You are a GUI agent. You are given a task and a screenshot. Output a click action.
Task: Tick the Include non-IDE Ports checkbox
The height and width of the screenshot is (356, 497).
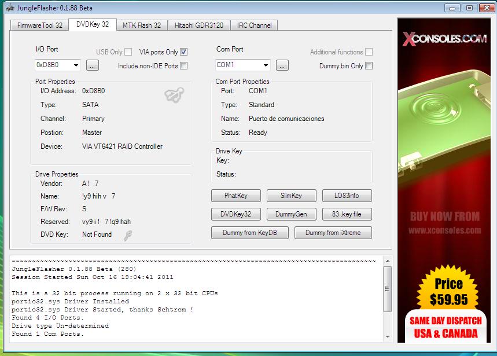click(184, 65)
